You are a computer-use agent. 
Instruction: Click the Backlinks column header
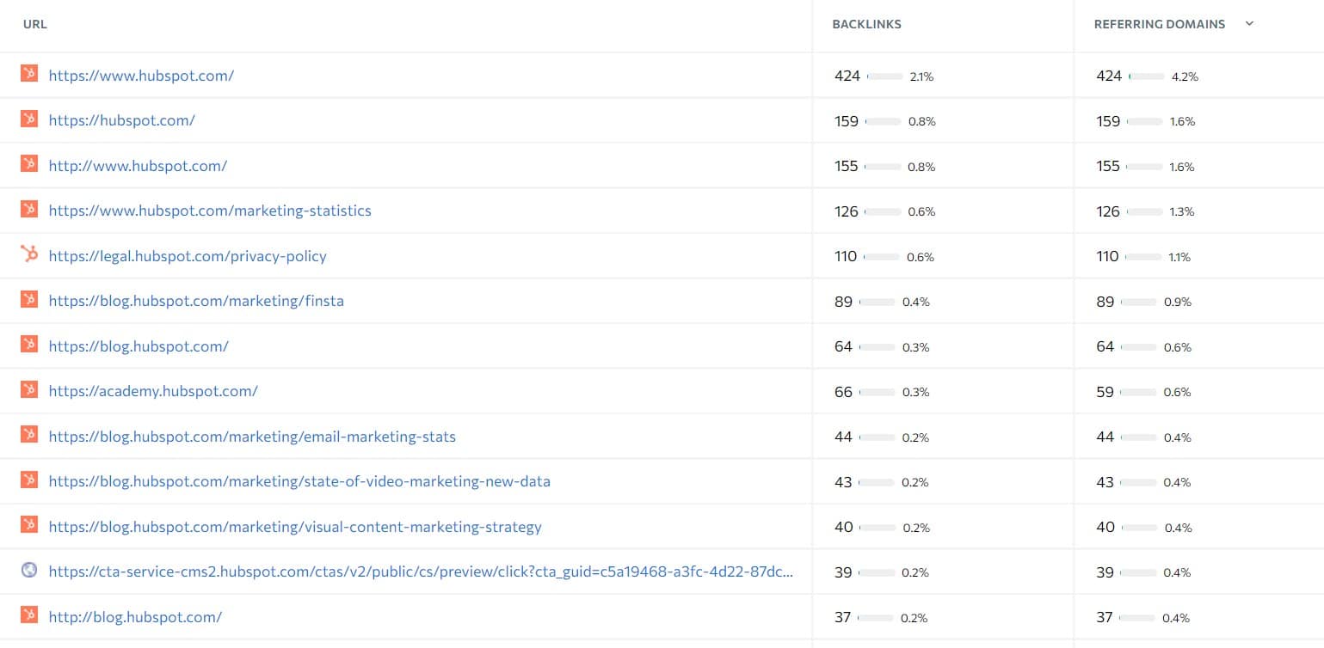(866, 24)
